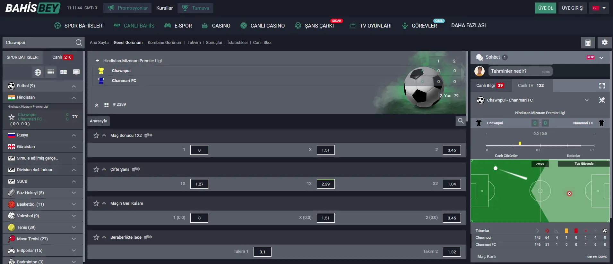
Task: Click the fullscreen icon in the Canlı Bilgi panel
Action: pyautogui.click(x=602, y=86)
